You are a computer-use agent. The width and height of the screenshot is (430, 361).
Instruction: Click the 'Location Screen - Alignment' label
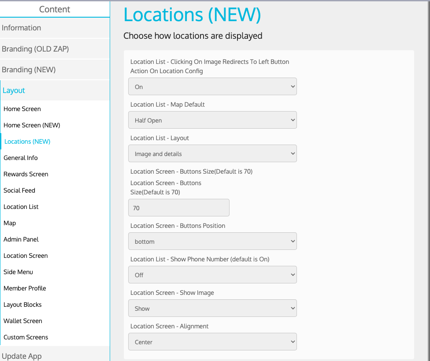tap(170, 326)
